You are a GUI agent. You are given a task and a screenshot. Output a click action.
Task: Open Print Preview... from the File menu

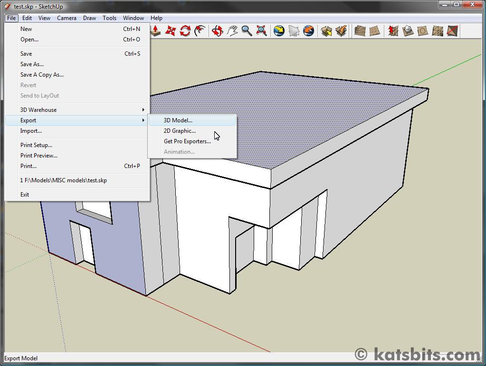point(77,156)
